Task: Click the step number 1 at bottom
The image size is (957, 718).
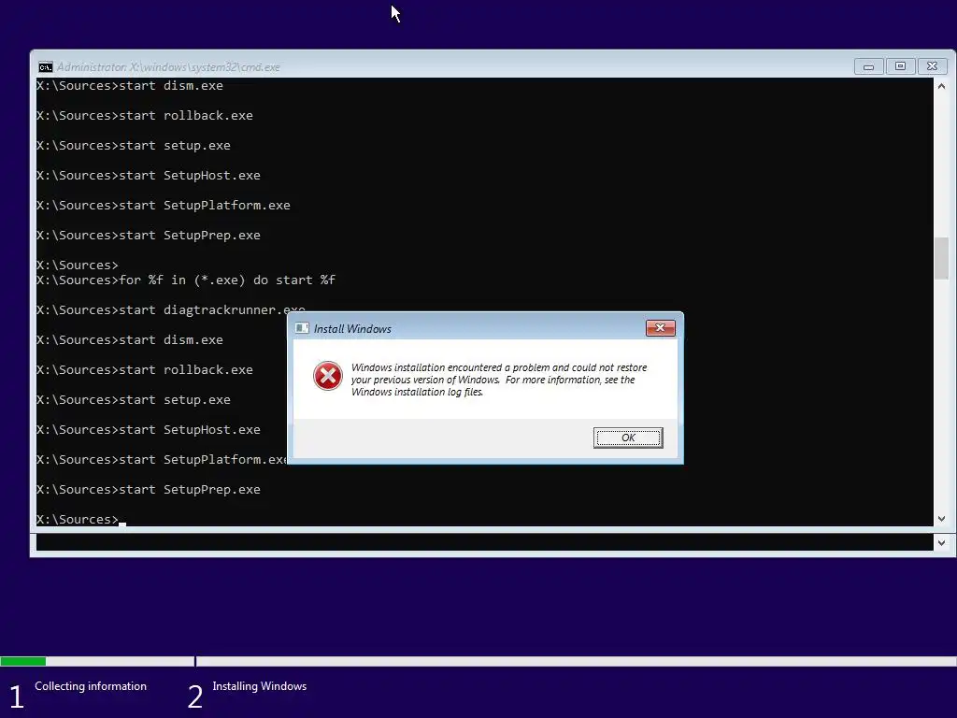Action: 17,696
